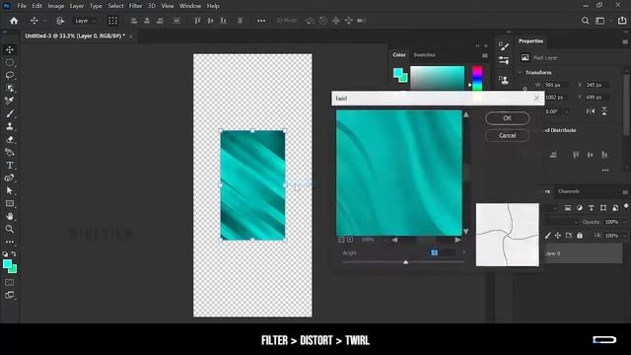This screenshot has height=355, width=631.
Task: Flip horizontal button in Properties
Action: [x=591, y=111]
